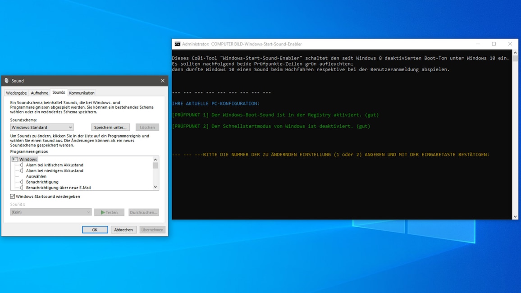The width and height of the screenshot is (521, 293).
Task: Select Windows in the Programmereignisse list
Action: coord(28,160)
